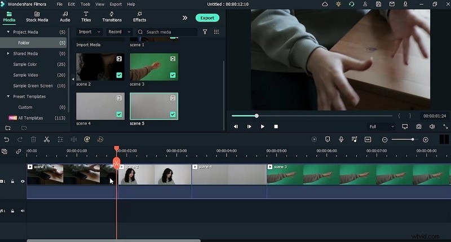
Task: Click the green Export button
Action: (207, 18)
